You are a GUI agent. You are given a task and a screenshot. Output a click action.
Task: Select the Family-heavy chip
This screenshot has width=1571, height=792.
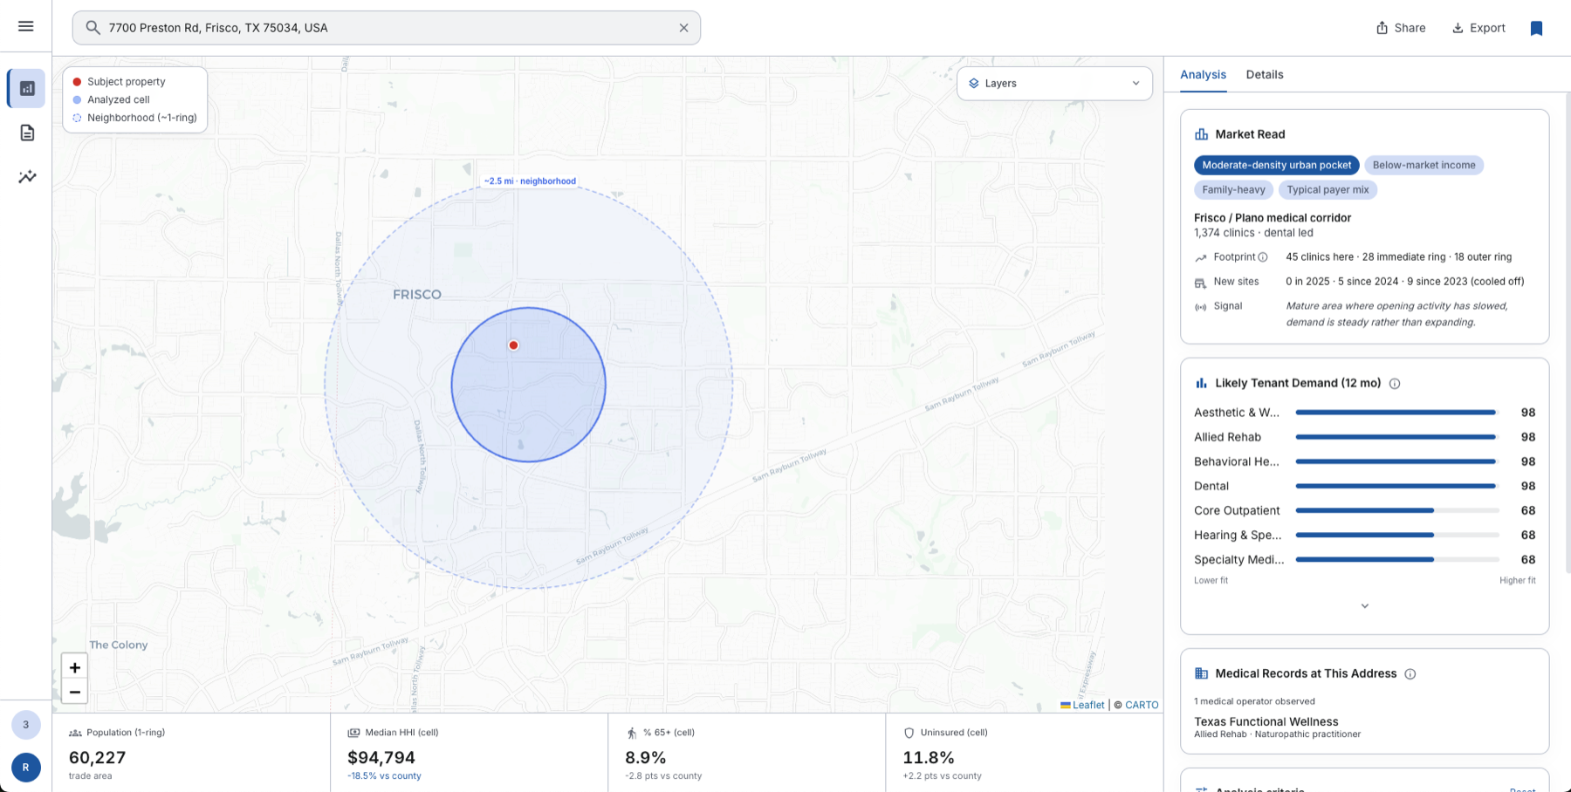coord(1233,189)
